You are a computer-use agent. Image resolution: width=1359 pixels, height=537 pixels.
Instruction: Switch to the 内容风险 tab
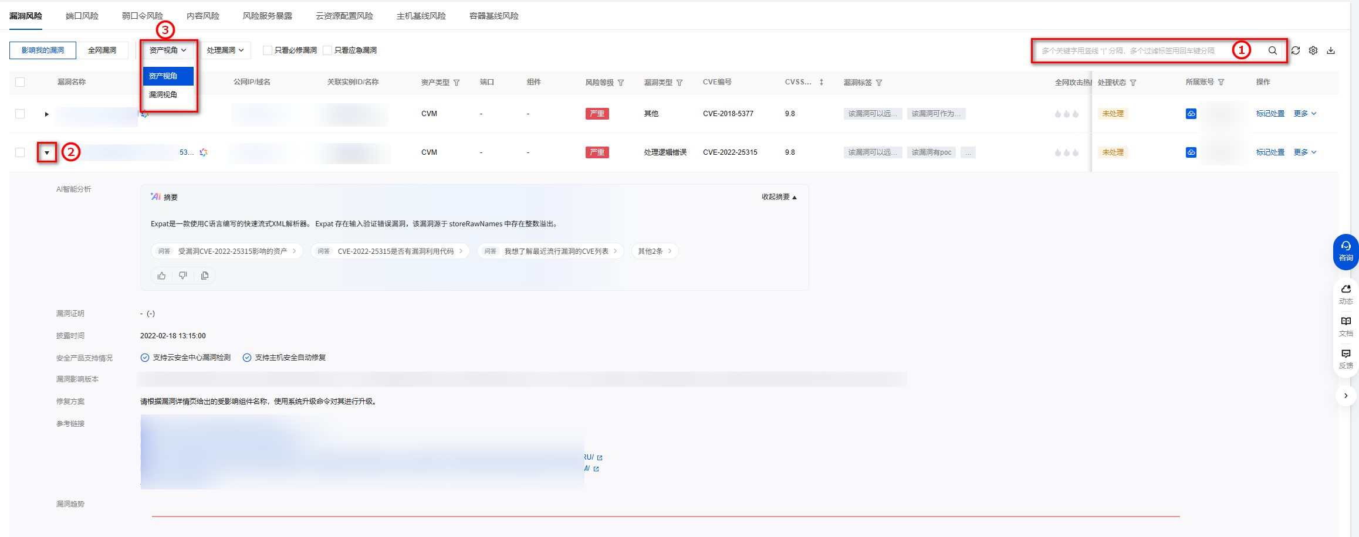coord(203,16)
